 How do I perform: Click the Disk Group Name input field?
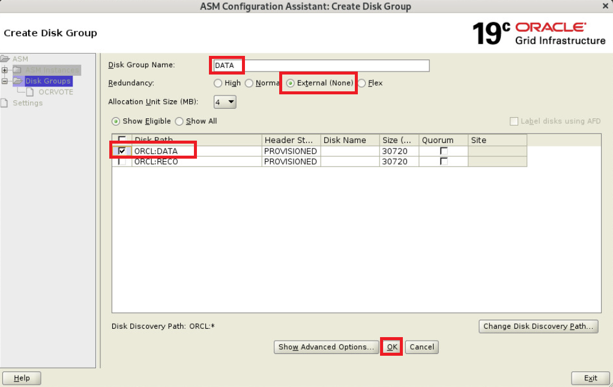click(321, 66)
